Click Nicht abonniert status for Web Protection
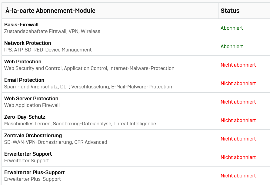 238,65
